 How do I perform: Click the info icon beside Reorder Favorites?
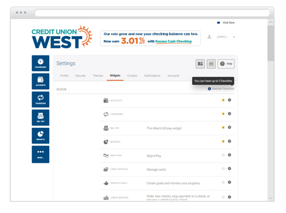pyautogui.click(x=209, y=89)
